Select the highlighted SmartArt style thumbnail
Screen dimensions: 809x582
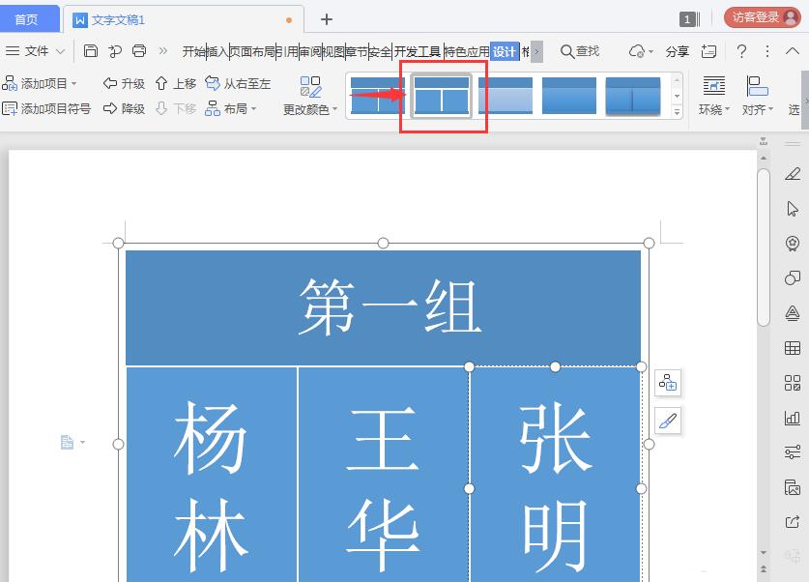coord(440,97)
